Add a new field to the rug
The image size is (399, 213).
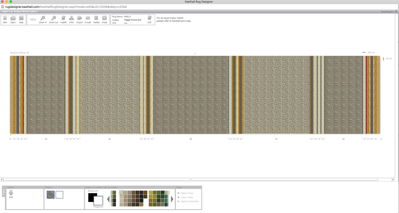11,194
